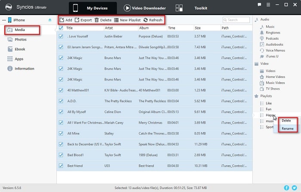Viewport: 301px width, 192px height.
Task: Click the Delete toolbar button
Action: (103, 20)
